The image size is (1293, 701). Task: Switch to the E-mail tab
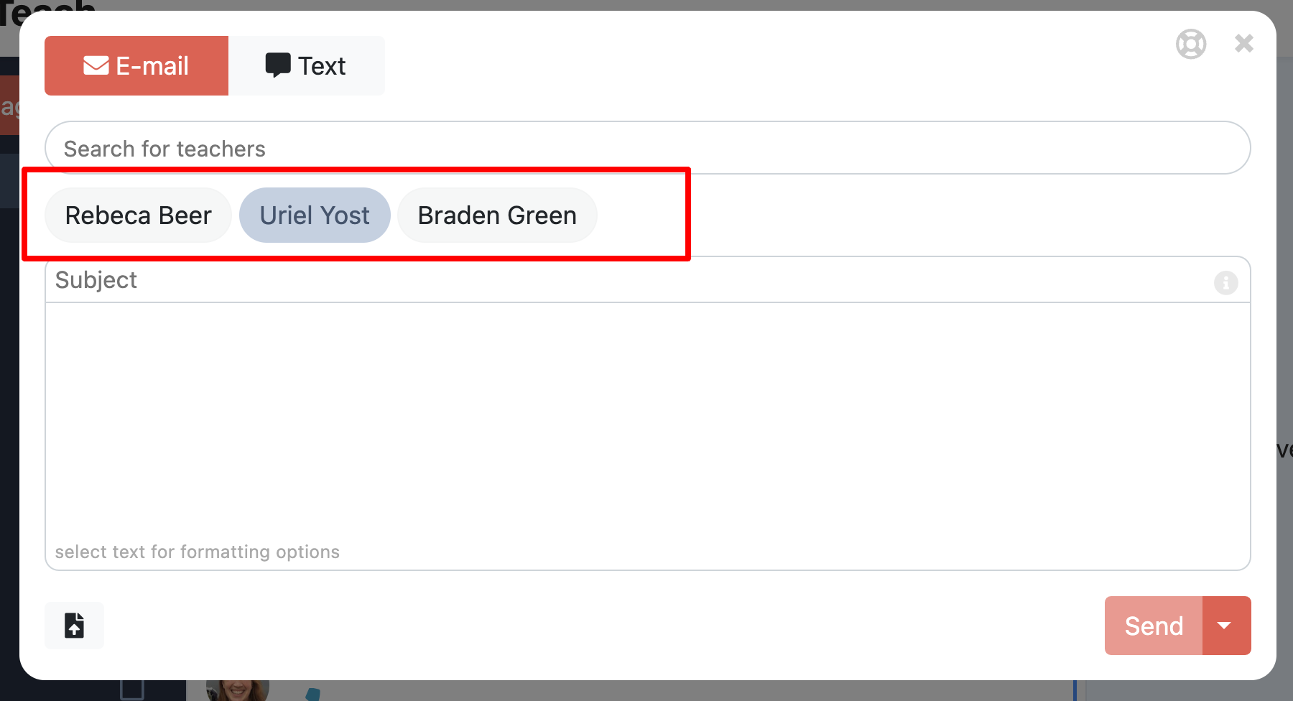(136, 66)
